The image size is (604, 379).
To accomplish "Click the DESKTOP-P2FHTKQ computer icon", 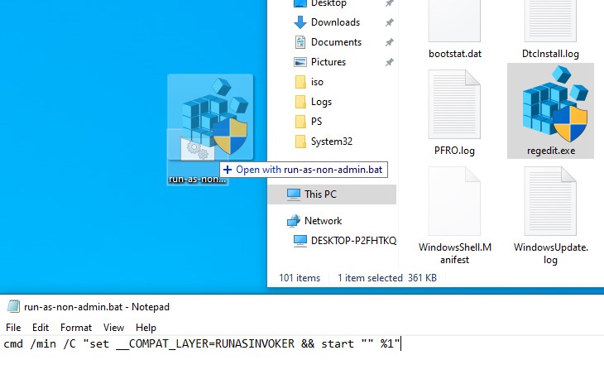I will pos(300,241).
